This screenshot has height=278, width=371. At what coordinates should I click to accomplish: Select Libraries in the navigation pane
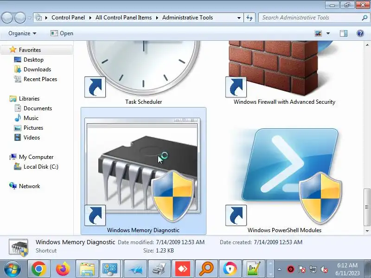(29, 98)
